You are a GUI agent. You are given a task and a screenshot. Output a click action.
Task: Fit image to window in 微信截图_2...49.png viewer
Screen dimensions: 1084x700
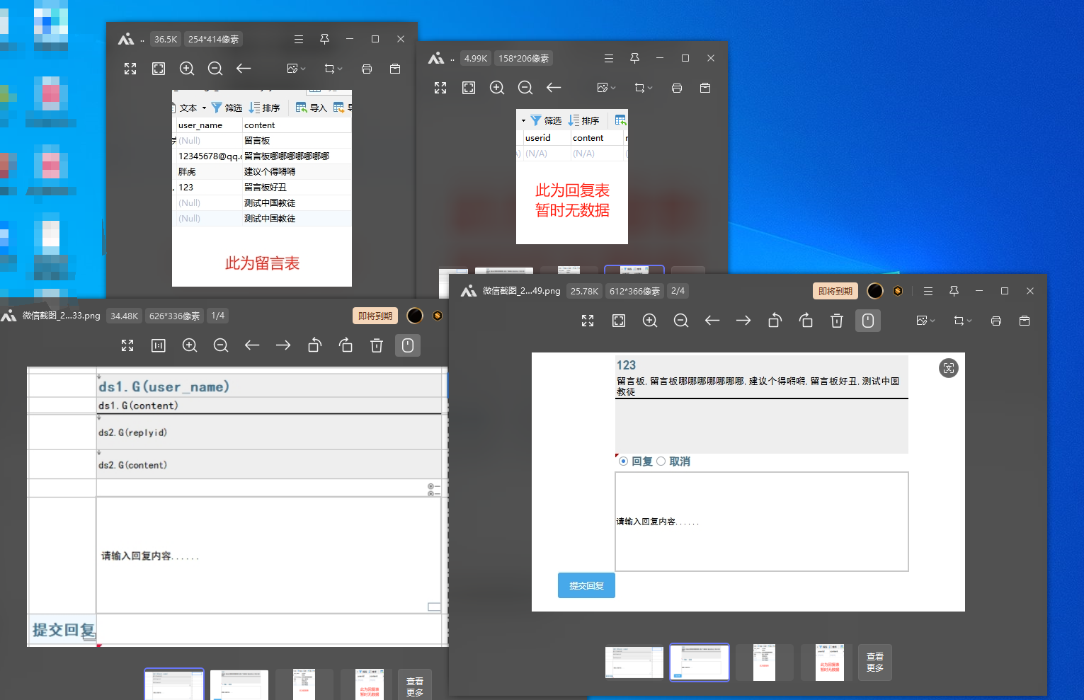619,321
